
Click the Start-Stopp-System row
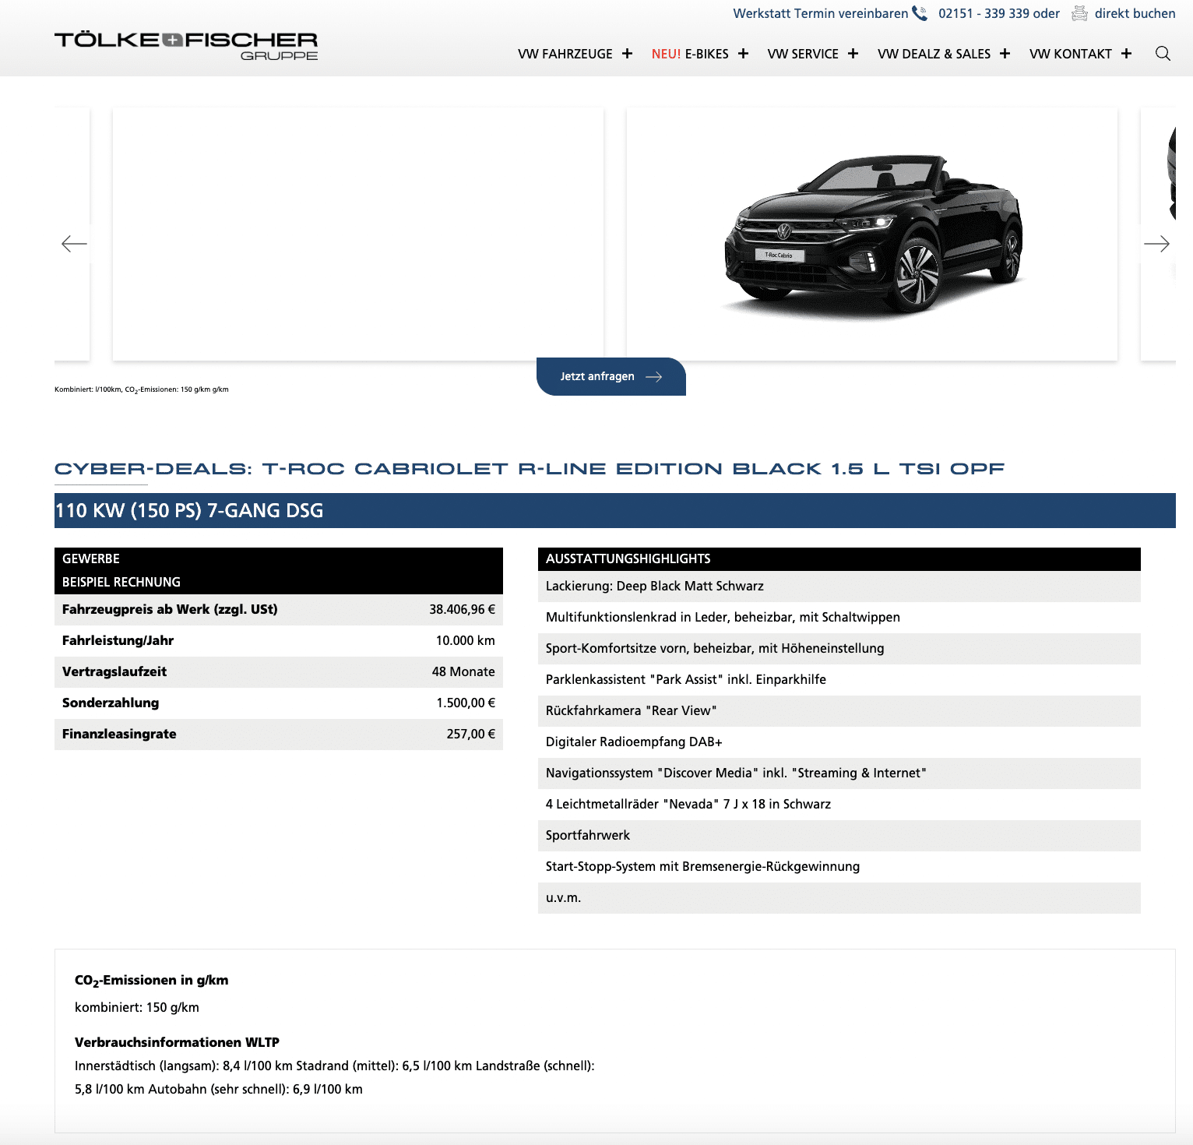pos(839,867)
